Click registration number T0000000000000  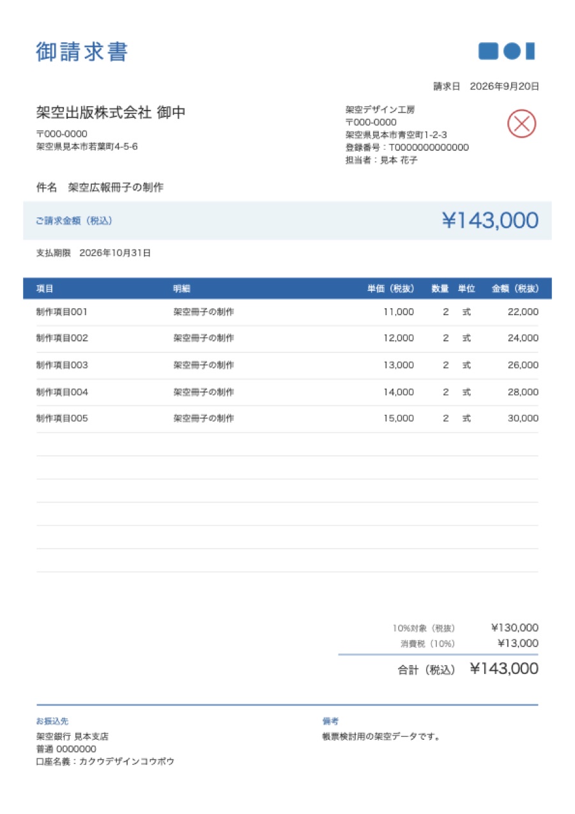(429, 148)
